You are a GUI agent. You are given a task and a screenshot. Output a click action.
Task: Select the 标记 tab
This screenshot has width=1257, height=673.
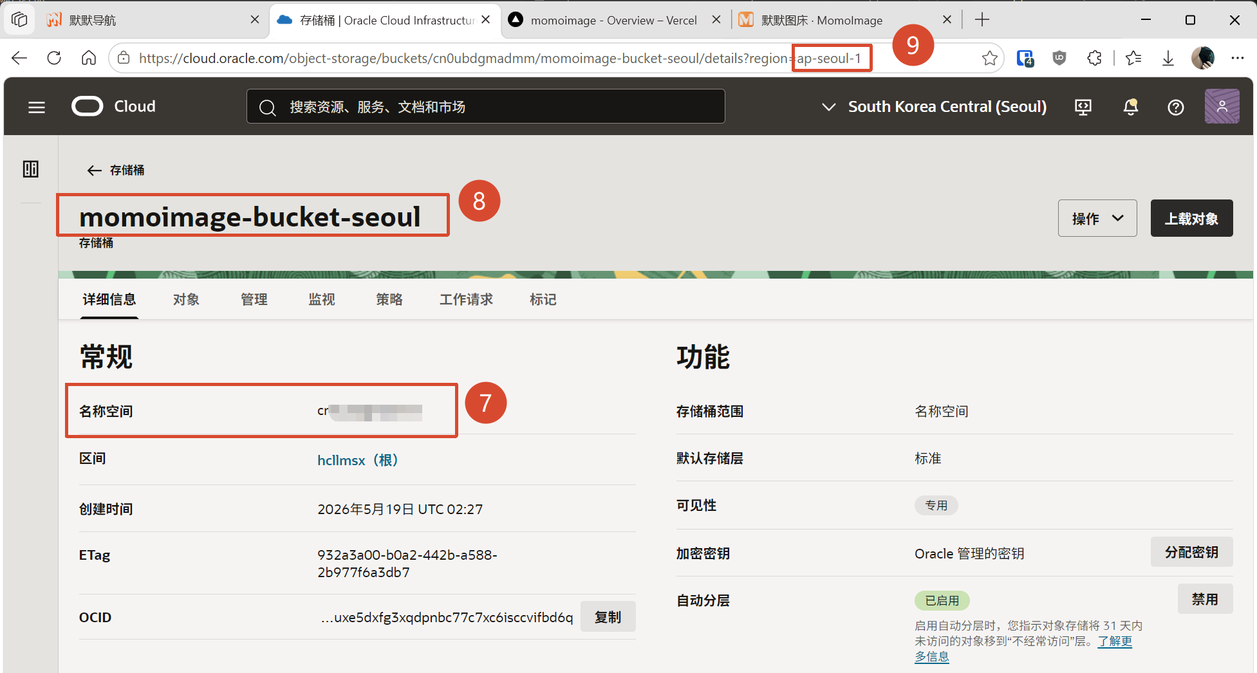(543, 300)
